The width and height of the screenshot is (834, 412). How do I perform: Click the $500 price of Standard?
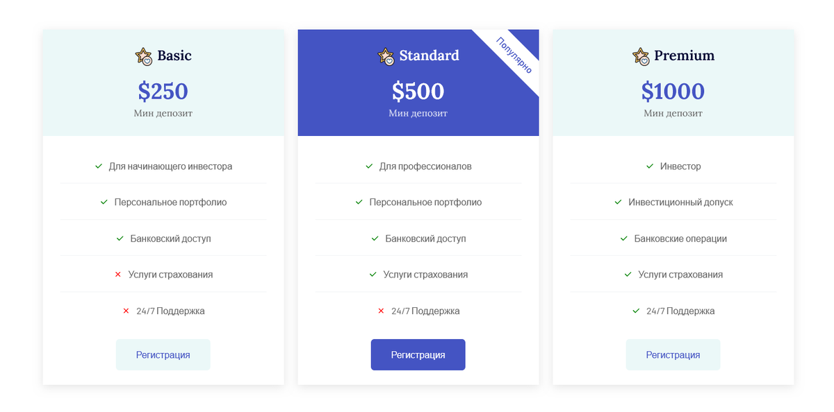pos(418,91)
